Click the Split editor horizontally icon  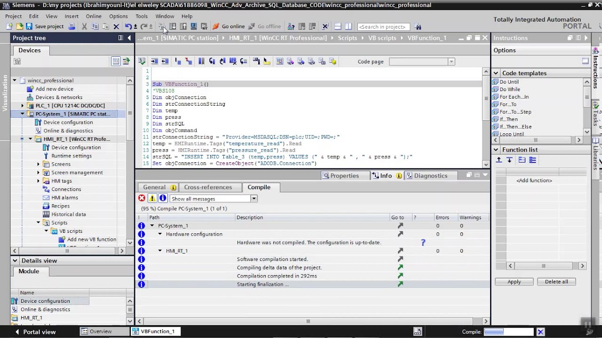click(x=338, y=26)
